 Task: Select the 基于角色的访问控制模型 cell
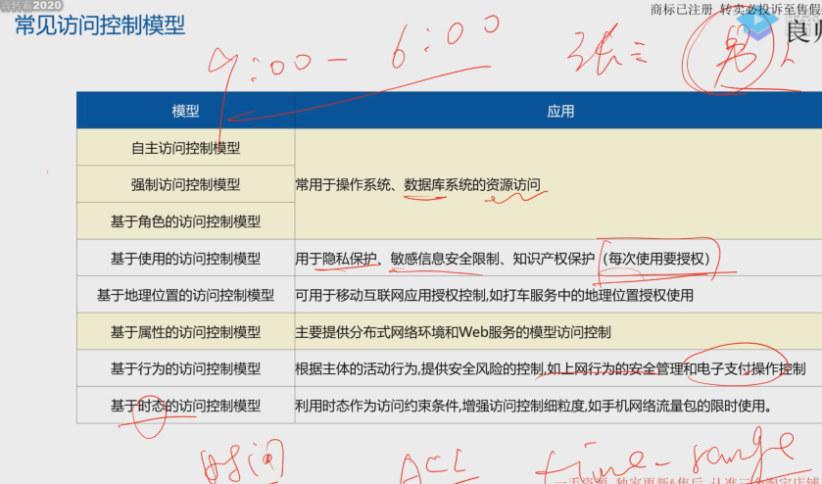185,221
